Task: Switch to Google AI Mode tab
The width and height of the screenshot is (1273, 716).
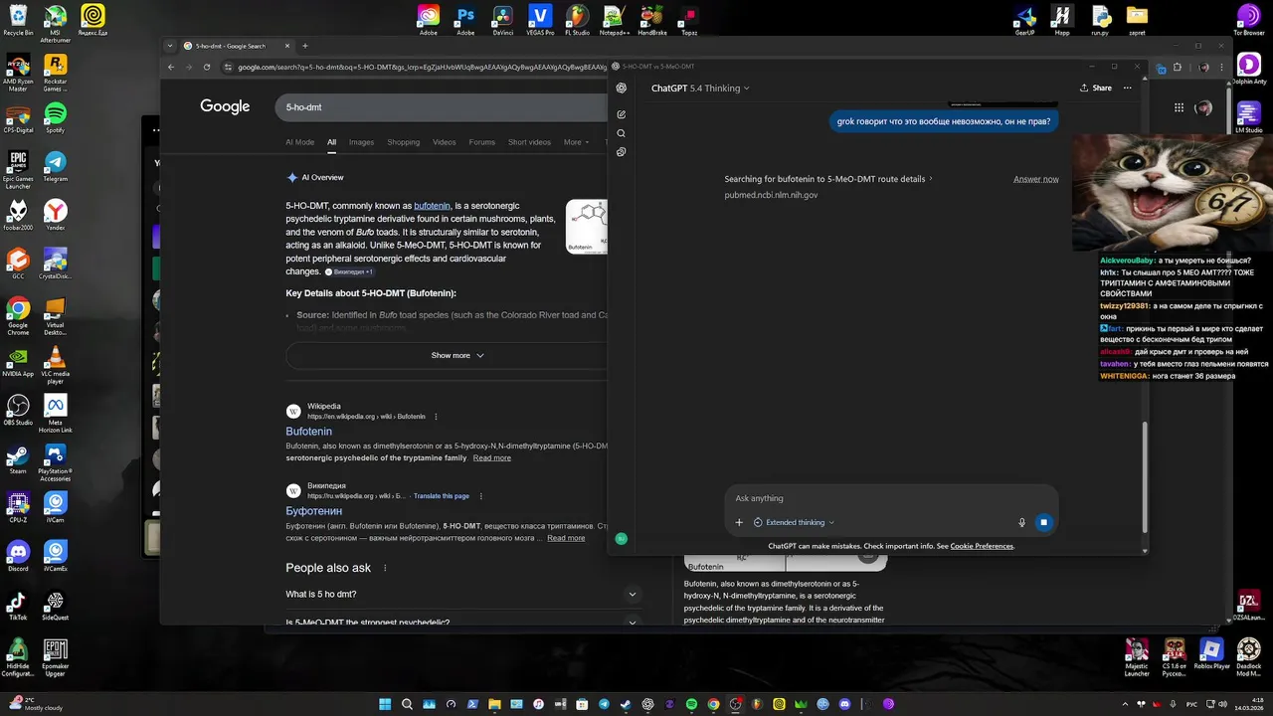Action: pos(299,142)
